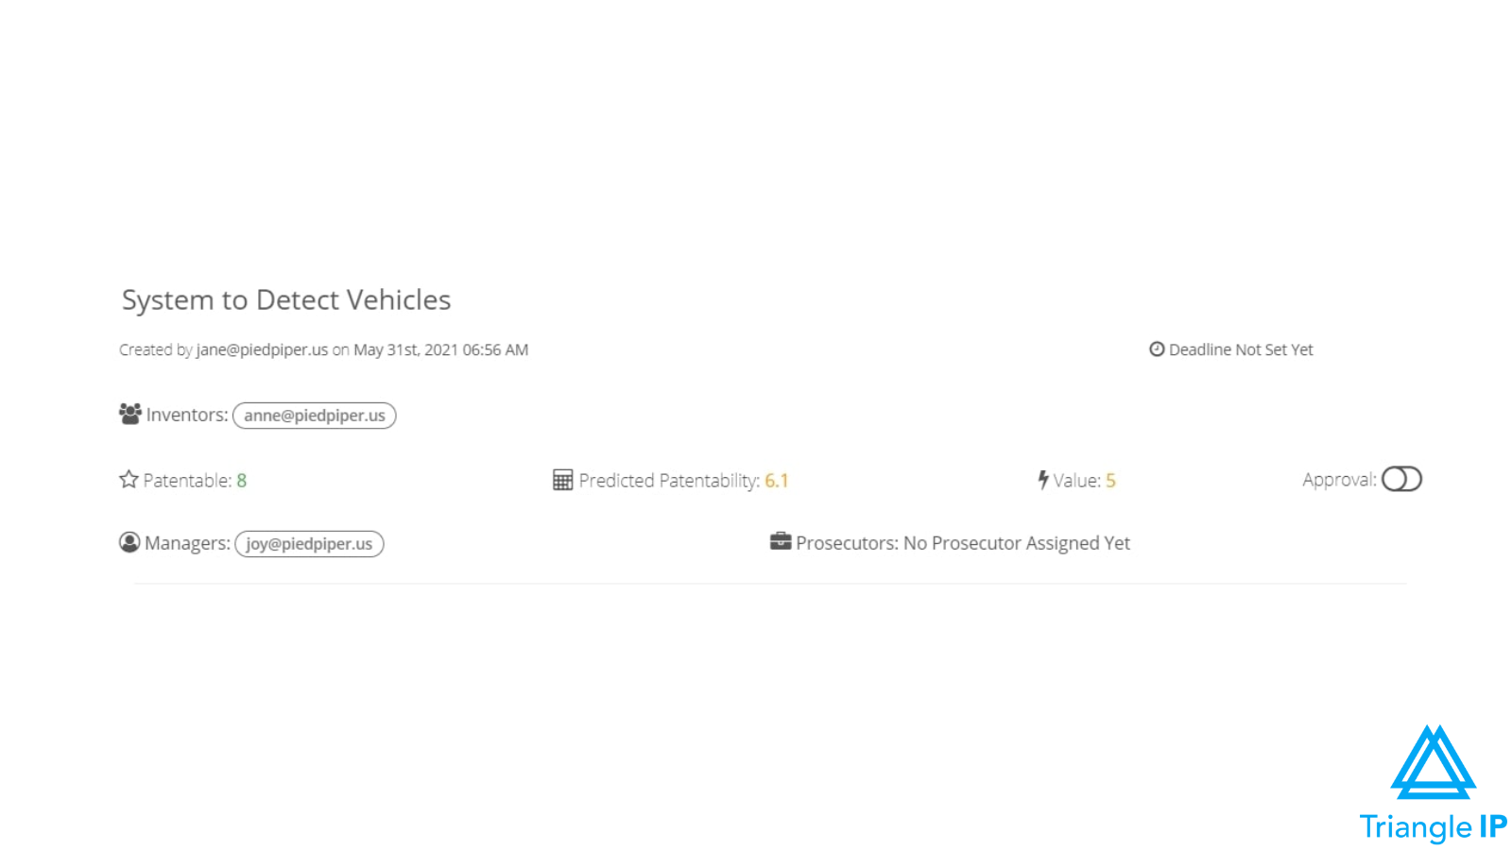Select manager tag joy@piedpiper.us
Image resolution: width=1512 pixels, height=850 pixels.
coord(309,544)
